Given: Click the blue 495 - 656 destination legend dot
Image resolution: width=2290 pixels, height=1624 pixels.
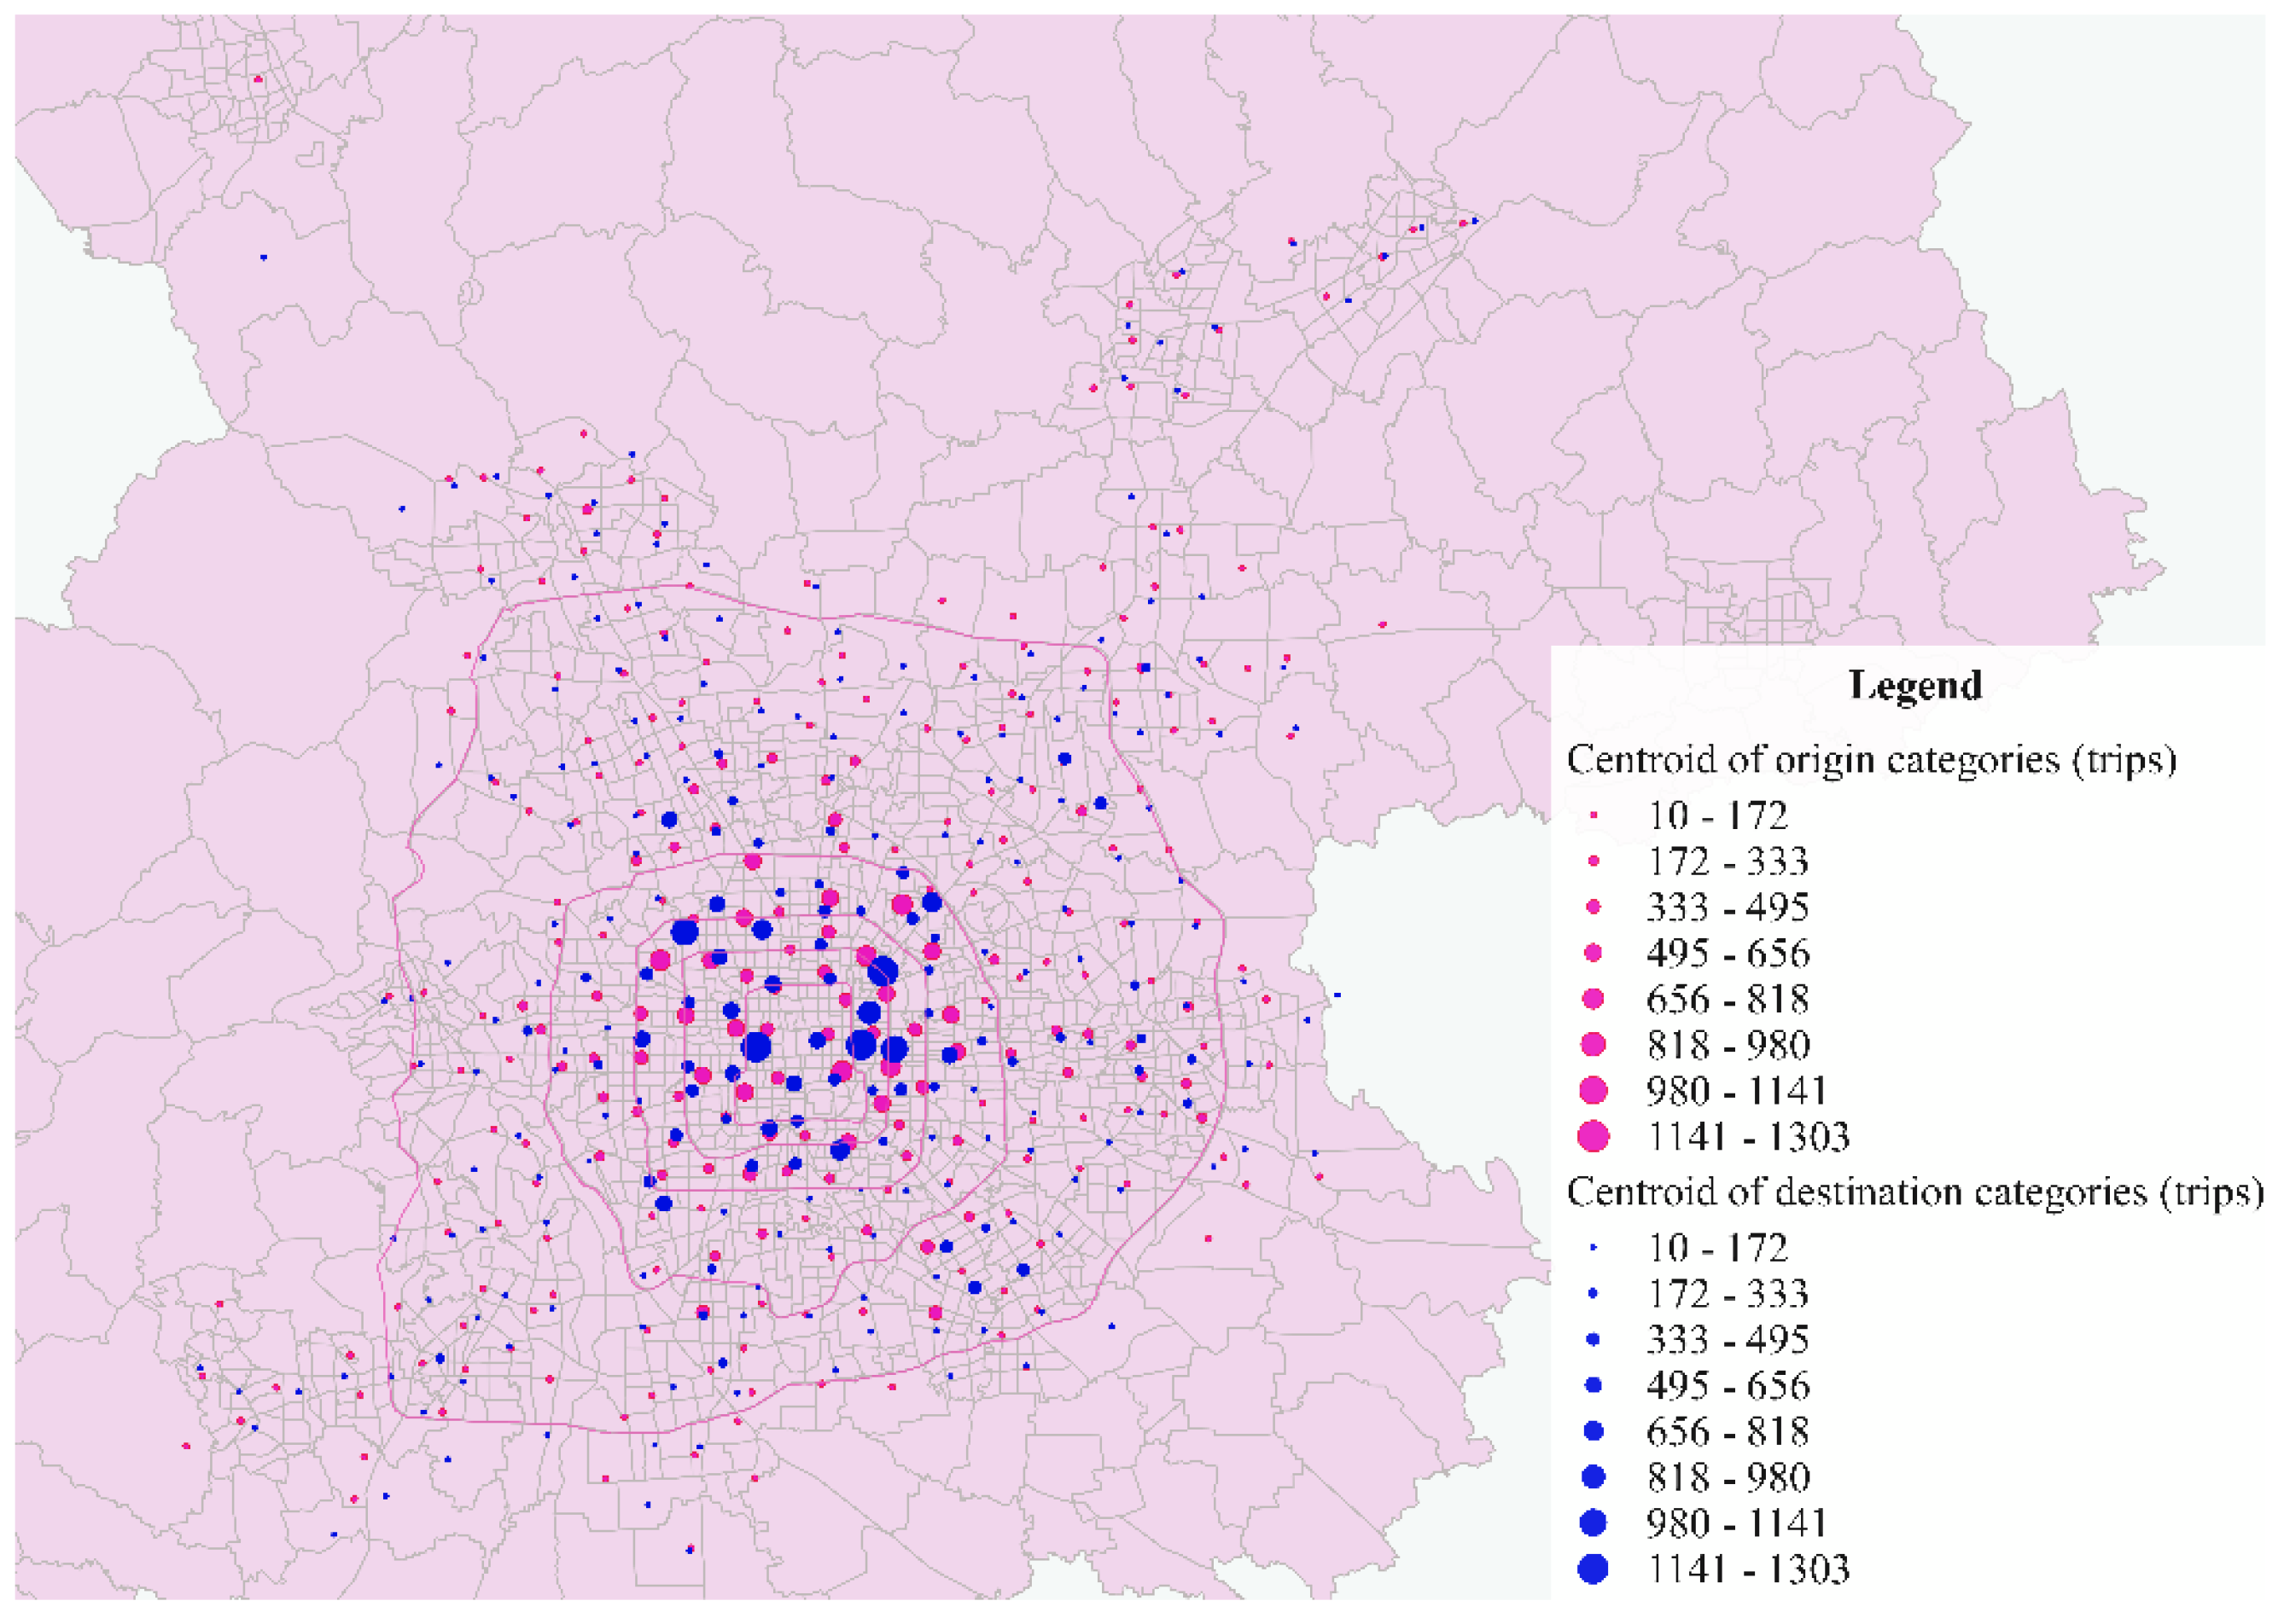Looking at the screenshot, I should pos(1594,1385).
